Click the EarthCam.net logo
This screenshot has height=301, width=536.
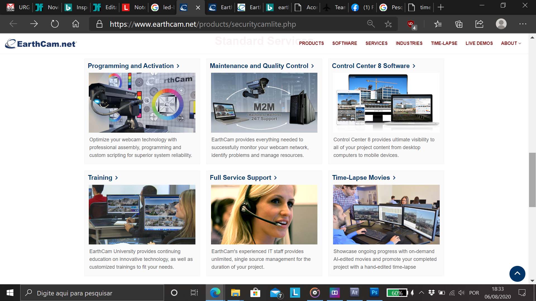click(41, 44)
